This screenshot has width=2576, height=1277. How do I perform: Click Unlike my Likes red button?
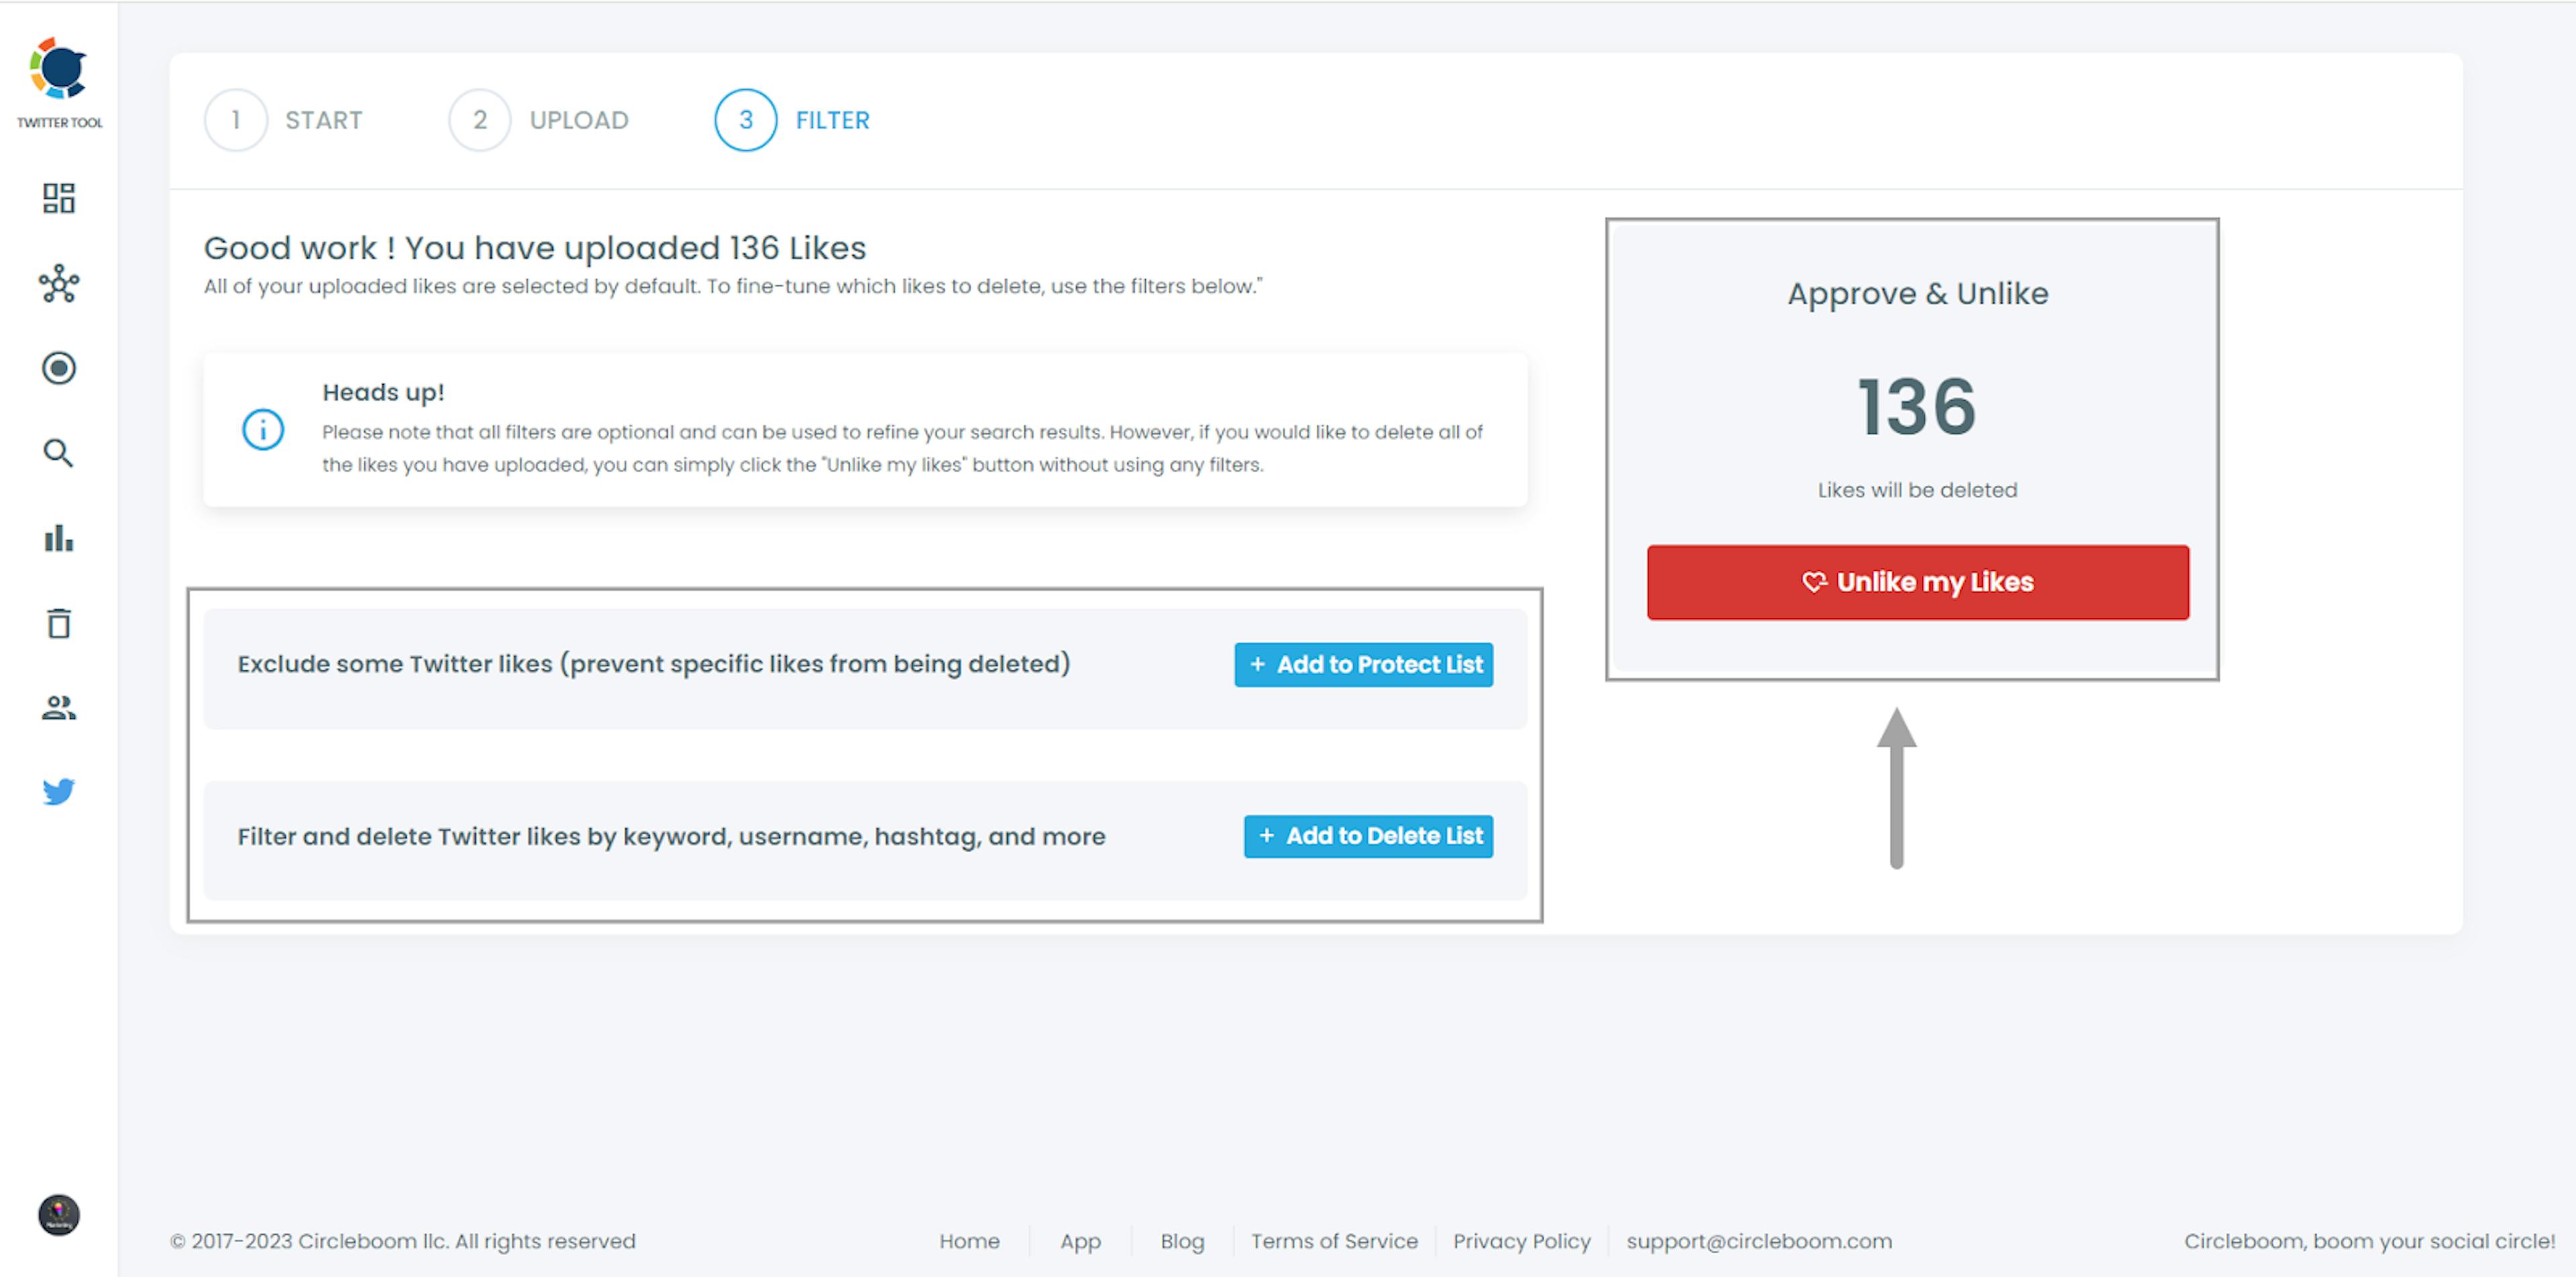coord(1919,582)
